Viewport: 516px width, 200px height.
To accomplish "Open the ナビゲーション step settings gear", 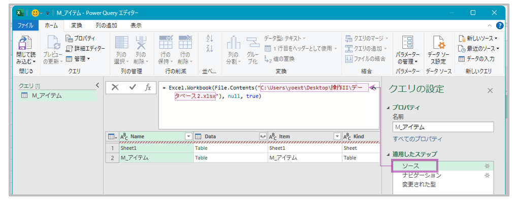I will point(487,175).
